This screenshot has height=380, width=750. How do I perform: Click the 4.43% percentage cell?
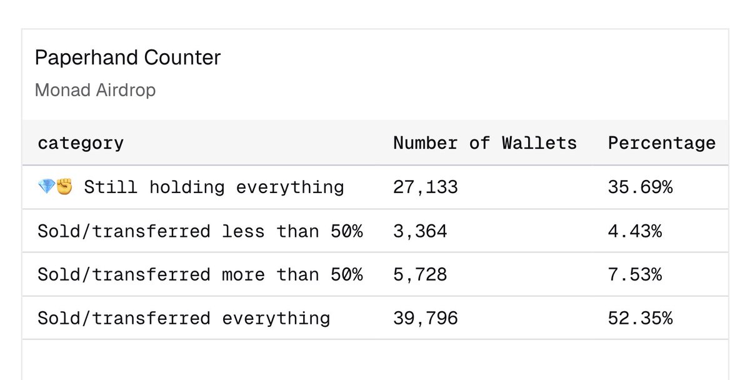pyautogui.click(x=634, y=231)
